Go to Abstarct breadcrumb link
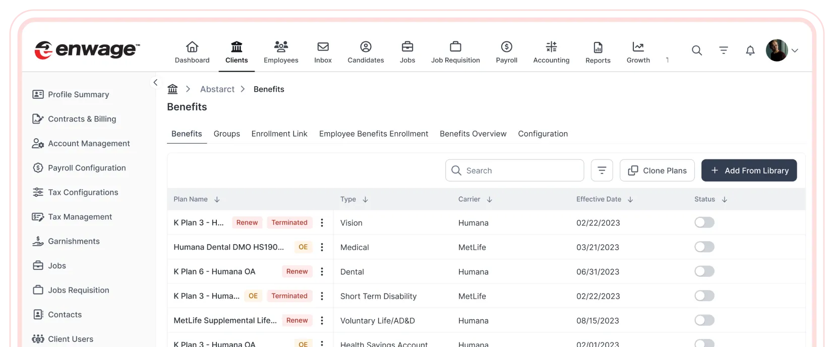Viewport: 834px width, 347px height. [x=217, y=89]
